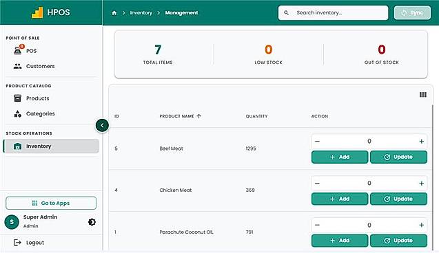Click quantity value 369
The image size is (439, 253).
pyautogui.click(x=250, y=190)
